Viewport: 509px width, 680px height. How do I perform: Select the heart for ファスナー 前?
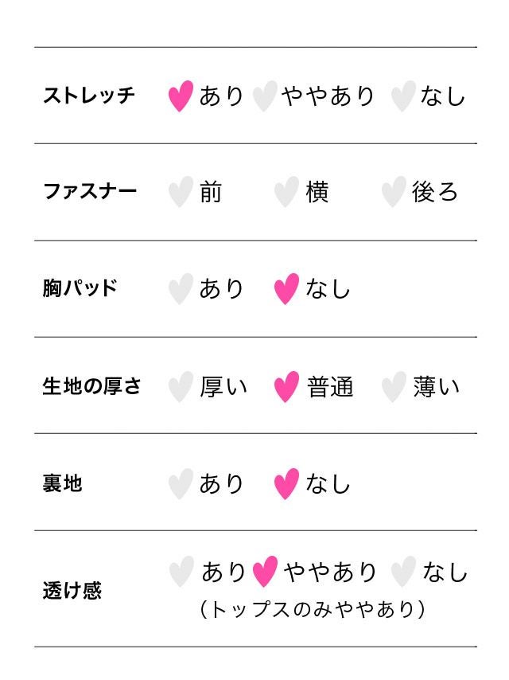click(x=181, y=192)
